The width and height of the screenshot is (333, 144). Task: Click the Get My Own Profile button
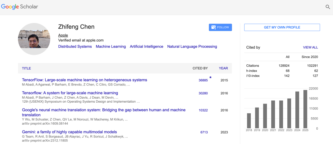(282, 27)
